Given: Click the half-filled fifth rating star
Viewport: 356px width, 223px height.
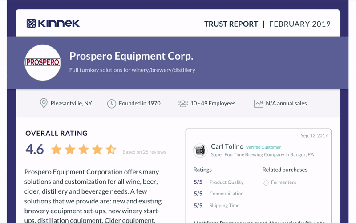Looking at the screenshot, I should coord(111,149).
